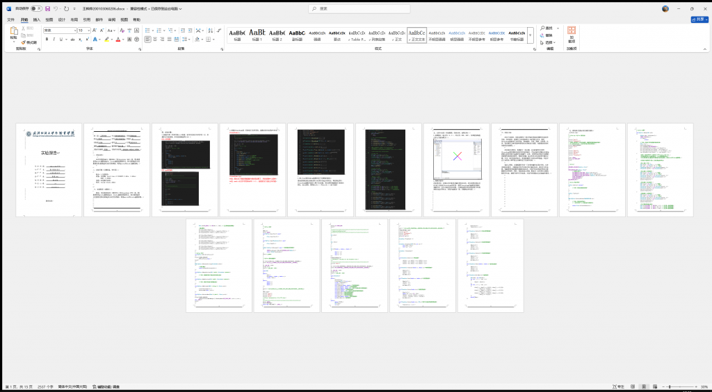The image size is (712, 392).
Task: Toggle Underline formatting
Action: (x=62, y=40)
